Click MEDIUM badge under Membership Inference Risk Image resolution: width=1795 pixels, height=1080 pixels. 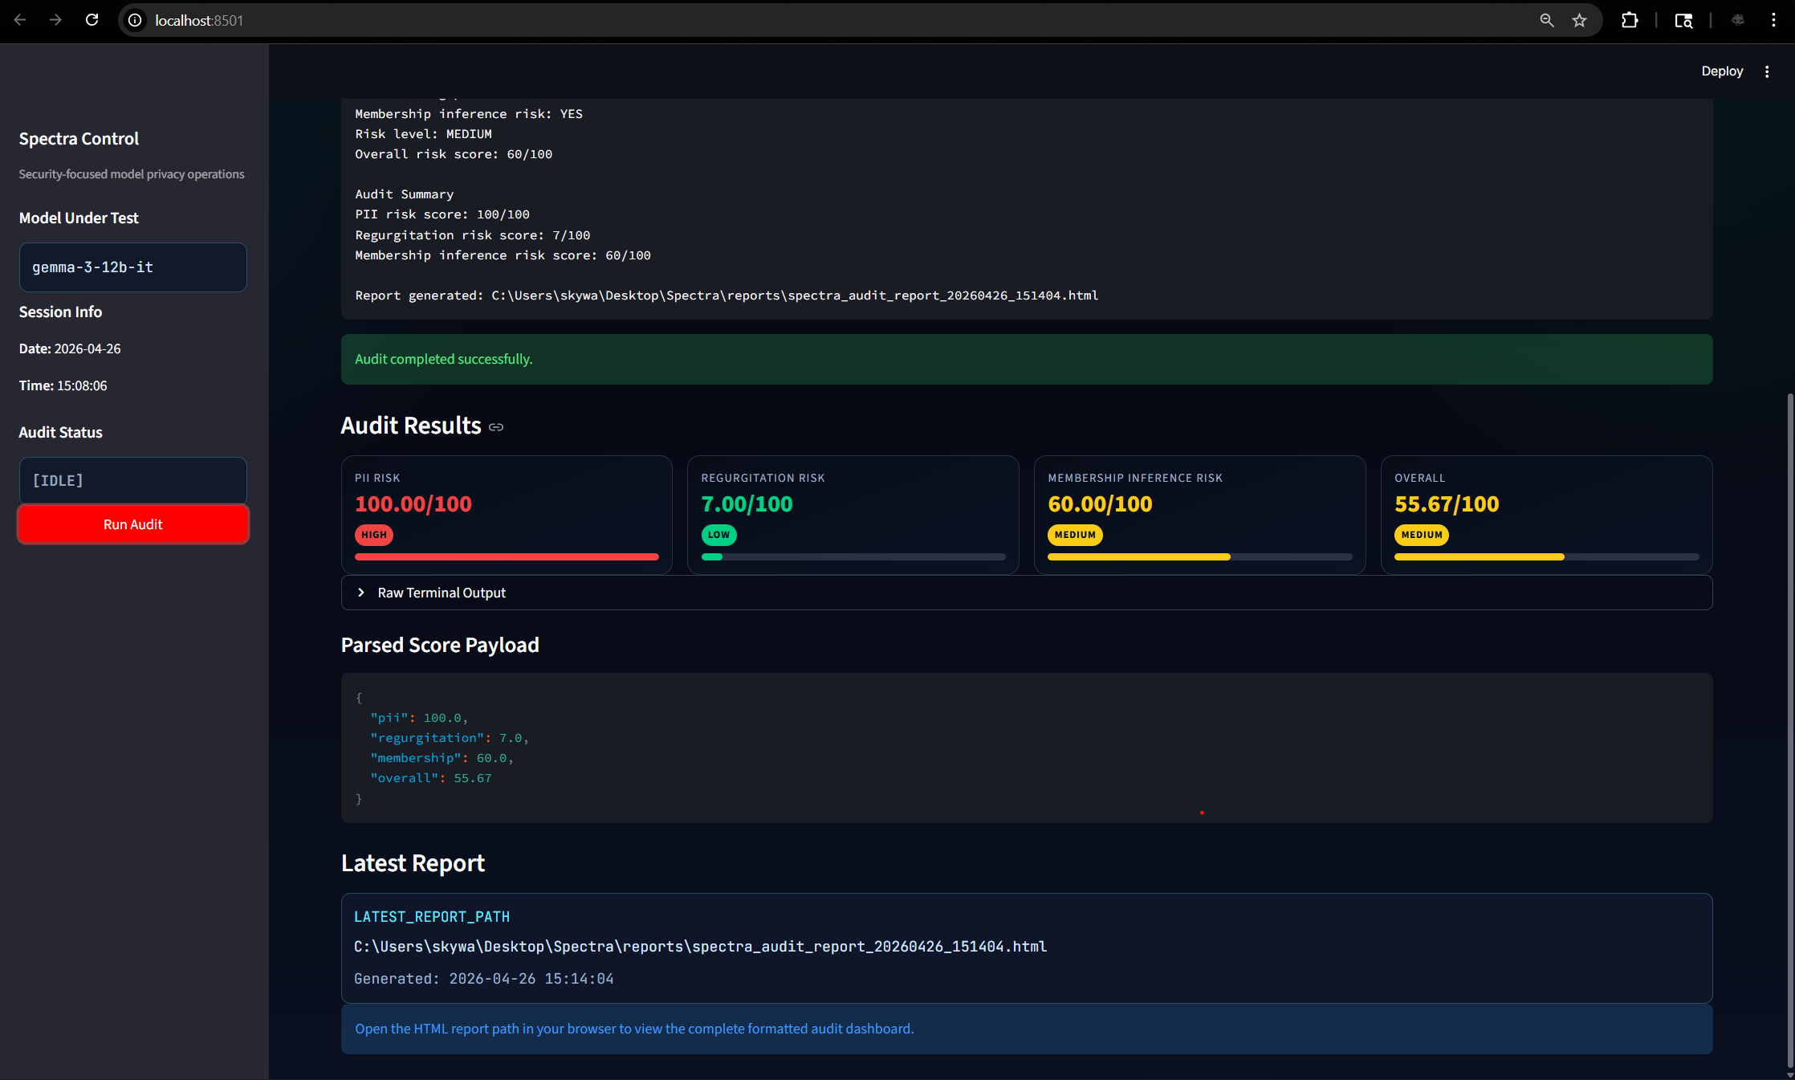tap(1075, 535)
